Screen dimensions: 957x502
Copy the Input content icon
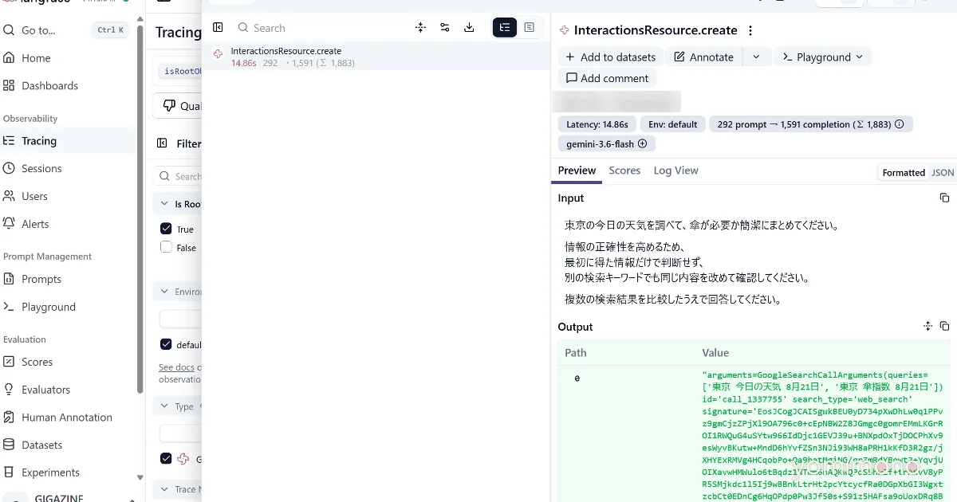pyautogui.click(x=944, y=198)
